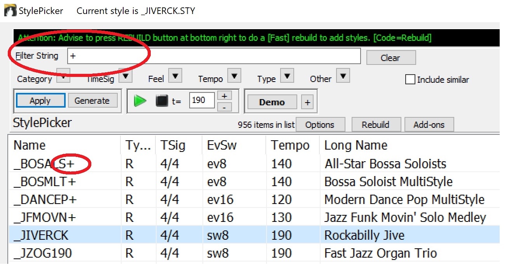Open the Add-ons button
509x272 pixels.
pyautogui.click(x=429, y=125)
